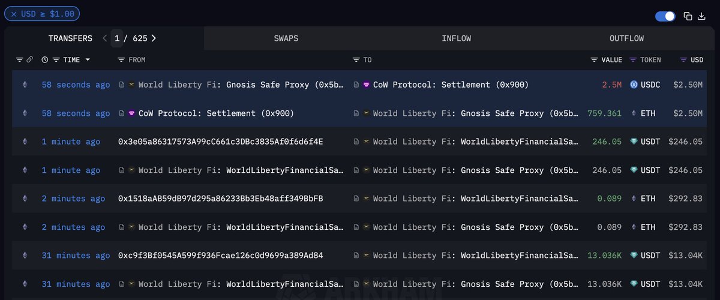Viewport: 720px width, 300px height.
Task: Click the clock icon beside TIME
Action: click(45, 59)
